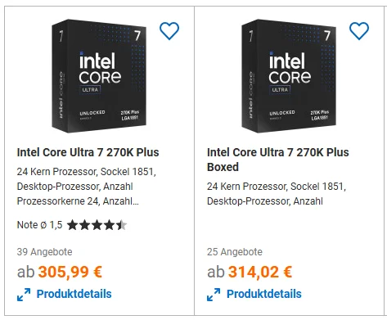Open Produktdetails for the 314,02 € Boxed processor

click(264, 294)
